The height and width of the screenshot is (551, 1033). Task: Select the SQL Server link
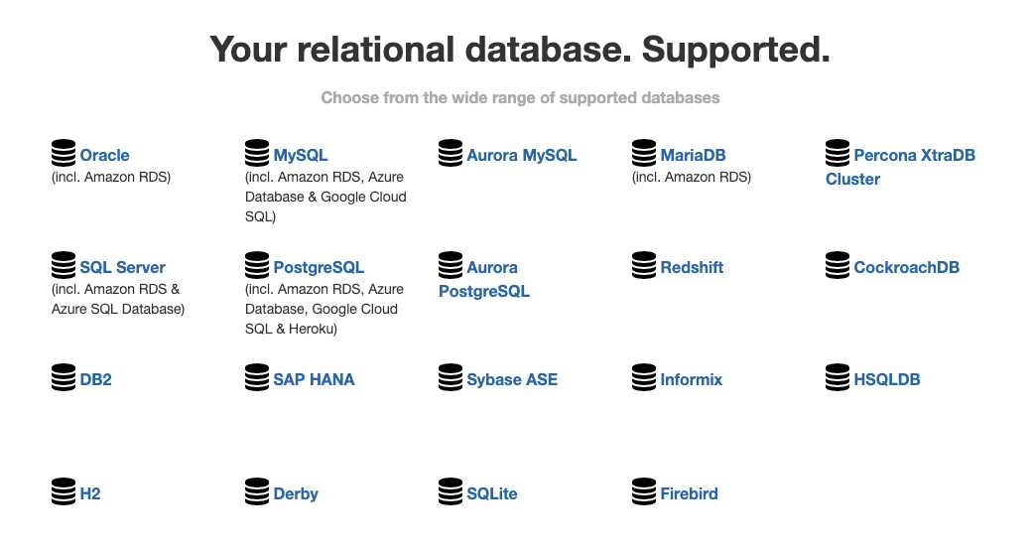click(x=122, y=268)
